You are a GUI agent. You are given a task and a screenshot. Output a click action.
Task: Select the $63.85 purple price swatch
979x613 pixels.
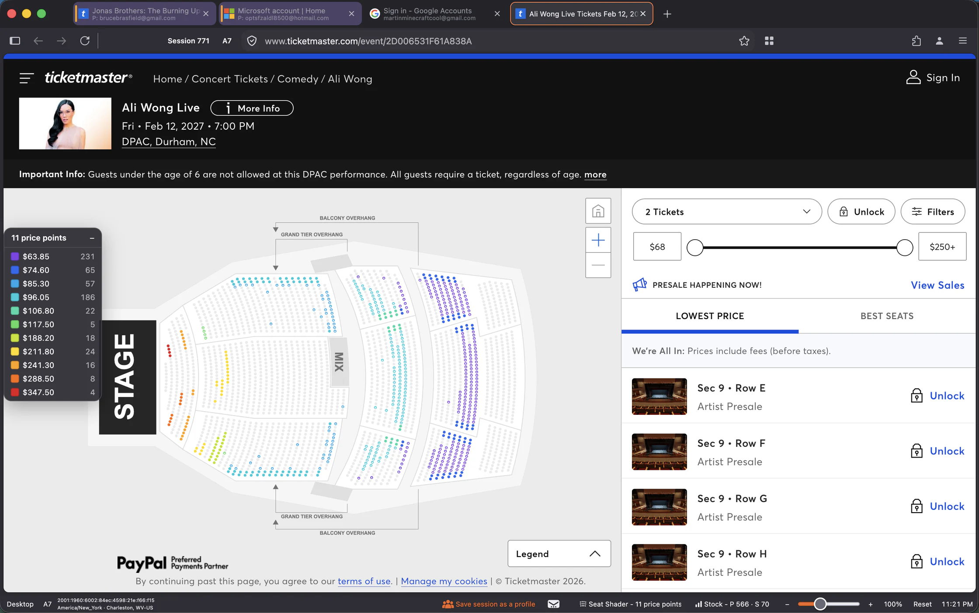pos(14,256)
